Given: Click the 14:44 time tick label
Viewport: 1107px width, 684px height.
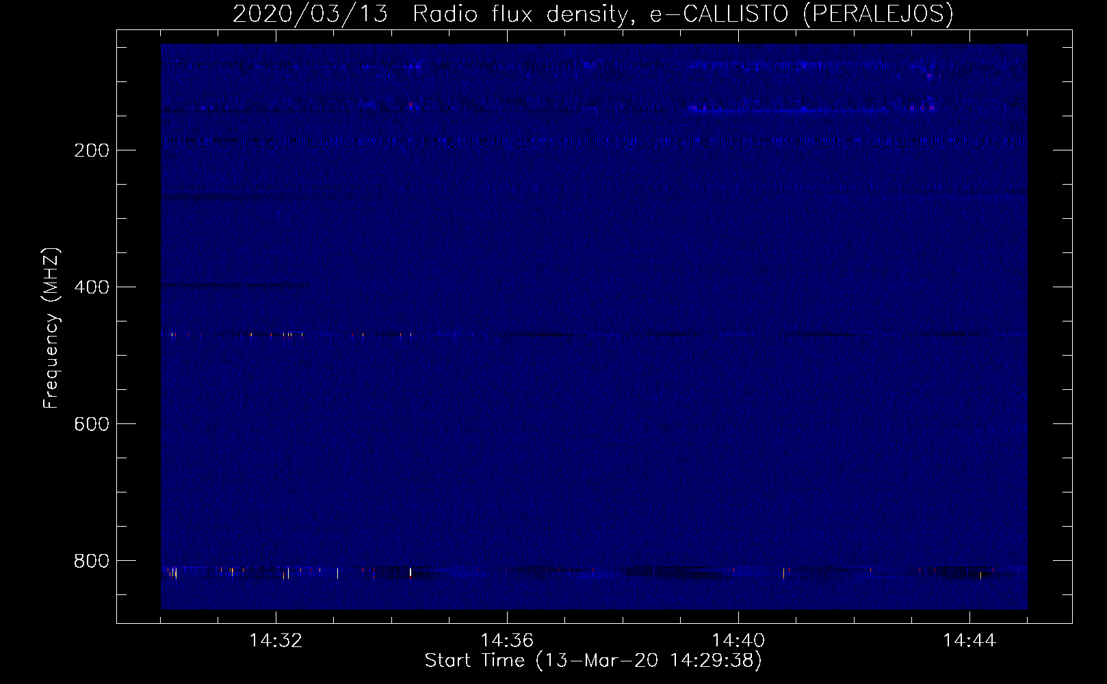Looking at the screenshot, I should click(x=969, y=641).
